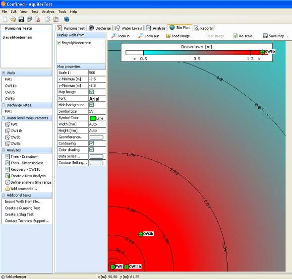Select the OW11b entry under Wells
Viewport: 292px width, 279px height.
(x=10, y=86)
